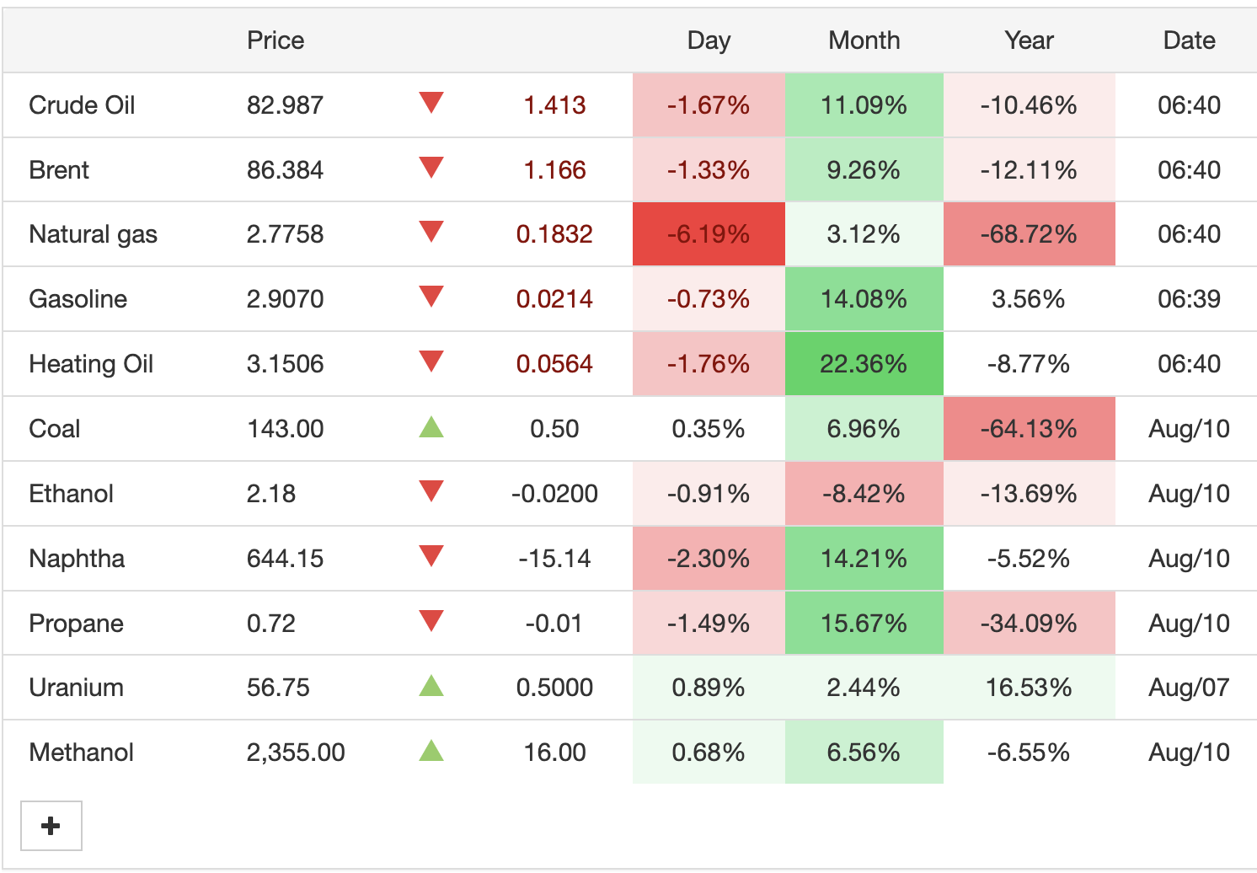Viewport: 1257px width, 873px height.
Task: Open the Natural gas commodity link
Action: coord(93,234)
